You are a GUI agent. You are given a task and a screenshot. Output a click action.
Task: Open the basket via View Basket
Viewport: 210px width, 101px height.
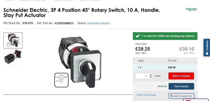(x=181, y=86)
